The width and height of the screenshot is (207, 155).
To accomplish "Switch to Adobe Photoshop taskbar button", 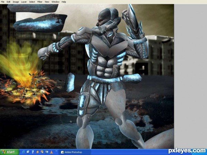I will pos(75,152).
